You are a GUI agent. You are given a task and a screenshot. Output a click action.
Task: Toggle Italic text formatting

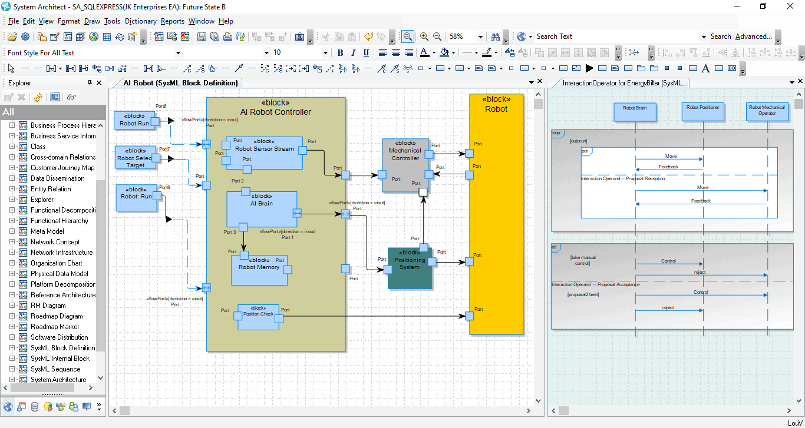click(353, 52)
